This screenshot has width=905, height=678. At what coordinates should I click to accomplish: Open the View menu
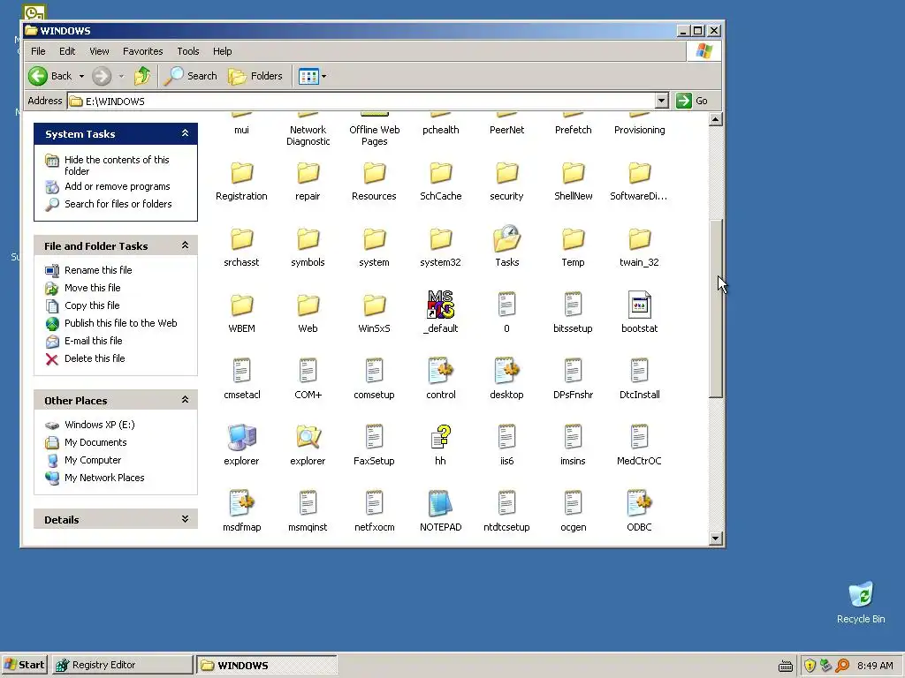tap(99, 51)
